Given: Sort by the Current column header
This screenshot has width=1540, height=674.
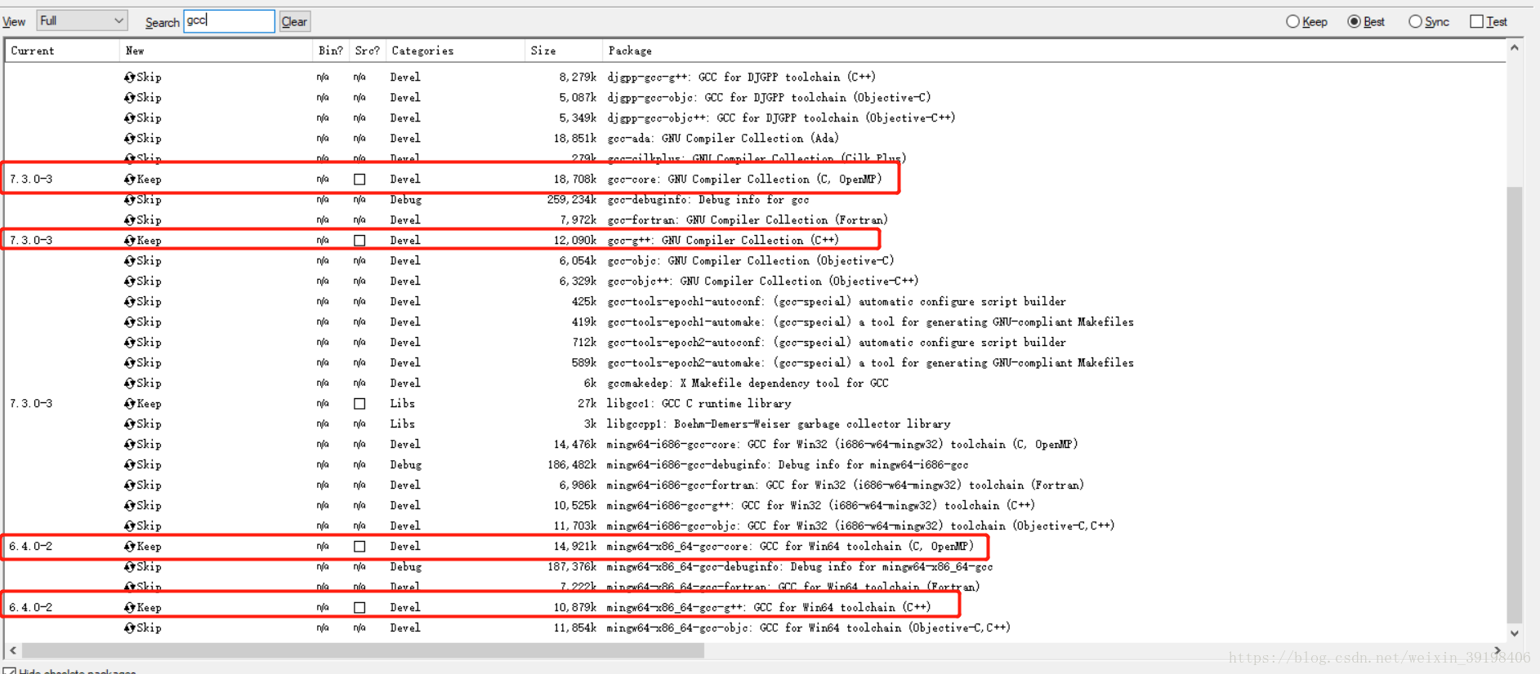Looking at the screenshot, I should pyautogui.click(x=62, y=51).
